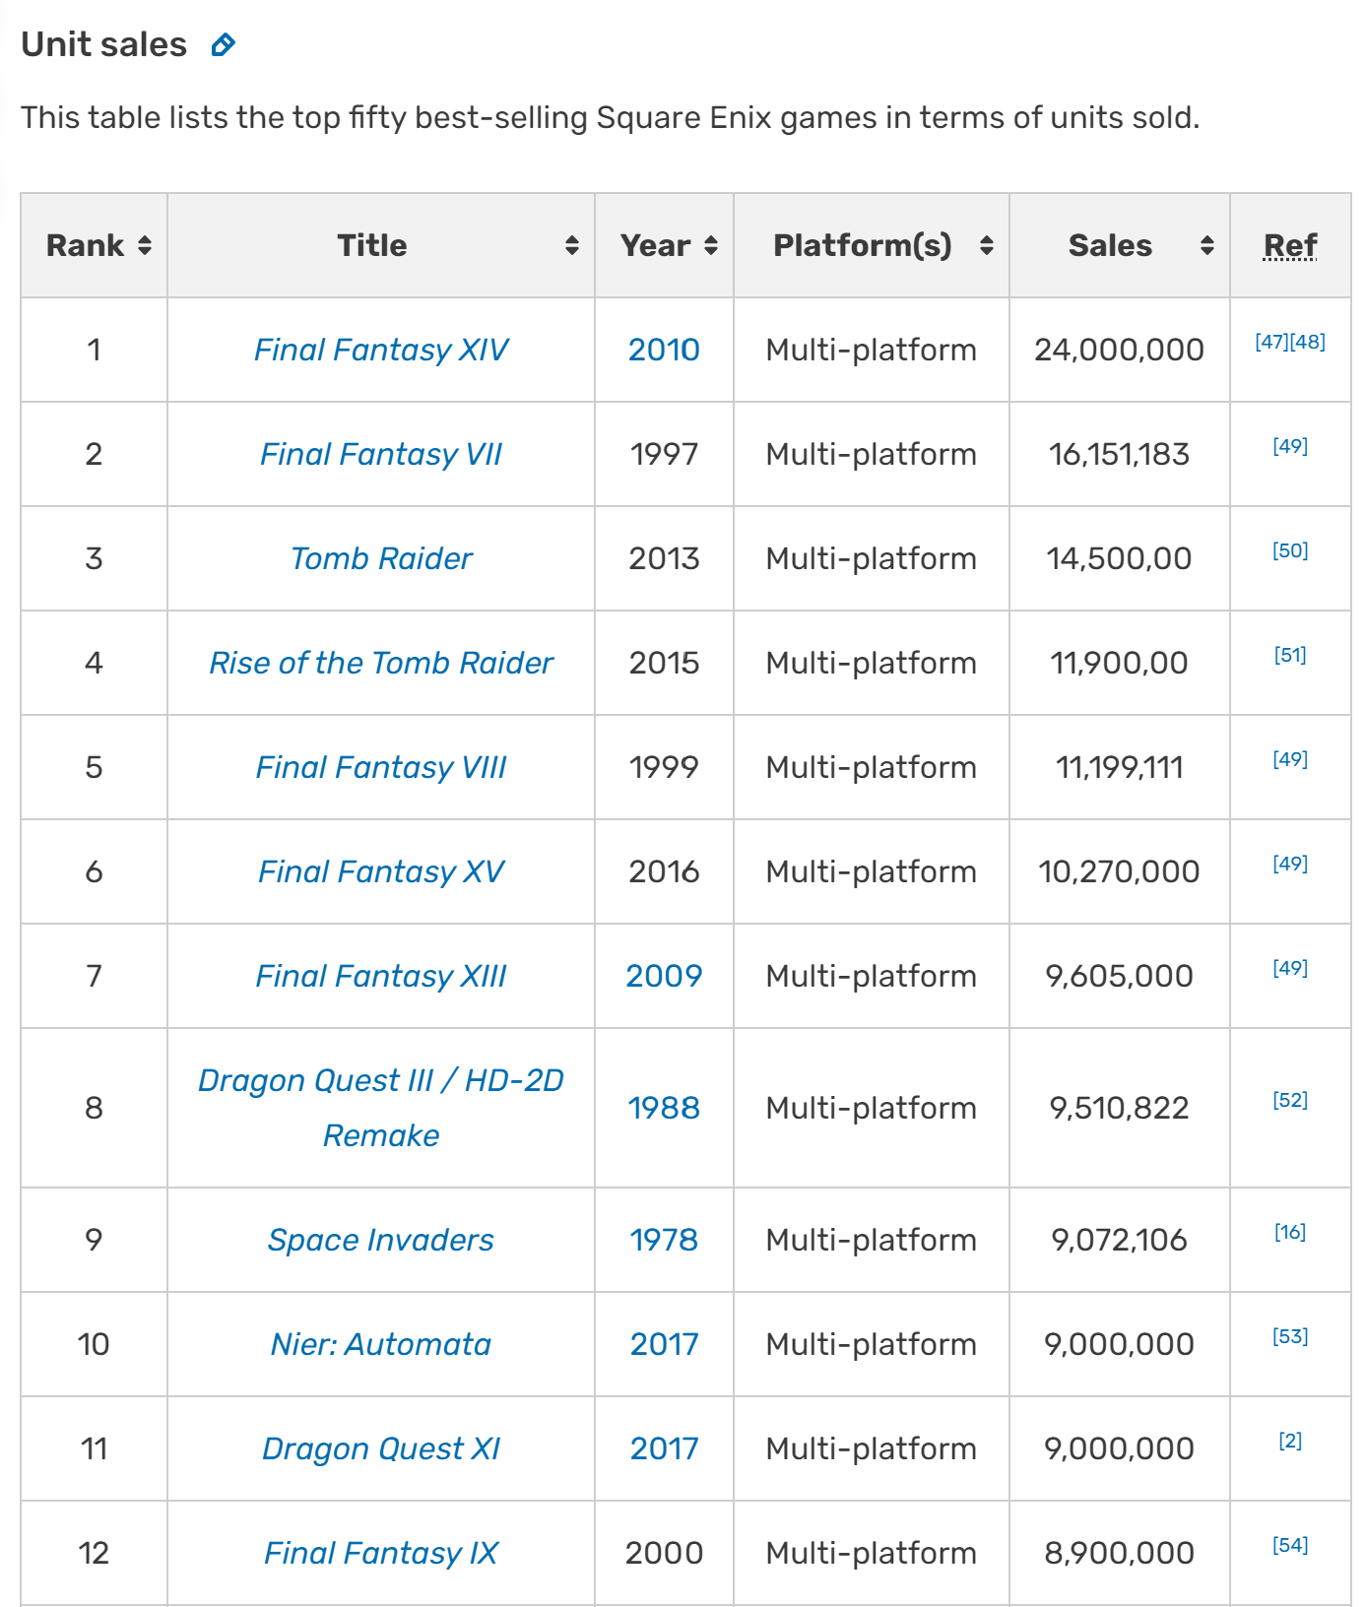Select the sales value 8,900,000
Viewport: 1365px width, 1607px height.
(1119, 1553)
